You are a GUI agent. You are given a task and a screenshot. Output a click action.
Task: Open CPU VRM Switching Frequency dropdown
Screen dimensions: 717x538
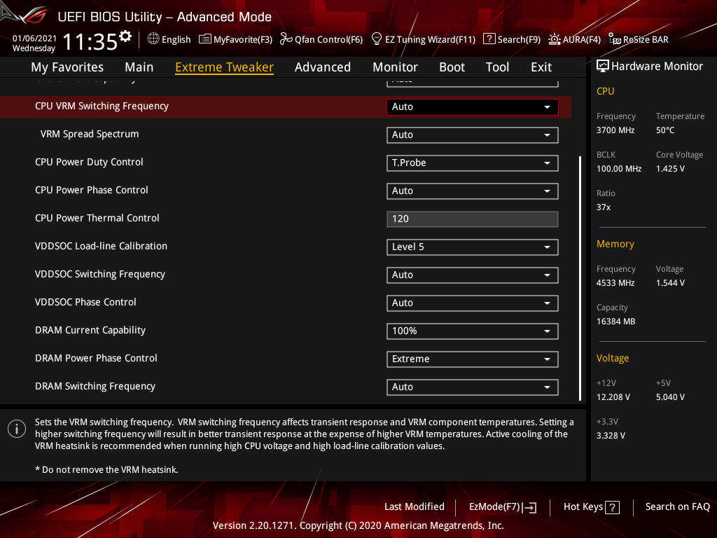(x=472, y=106)
